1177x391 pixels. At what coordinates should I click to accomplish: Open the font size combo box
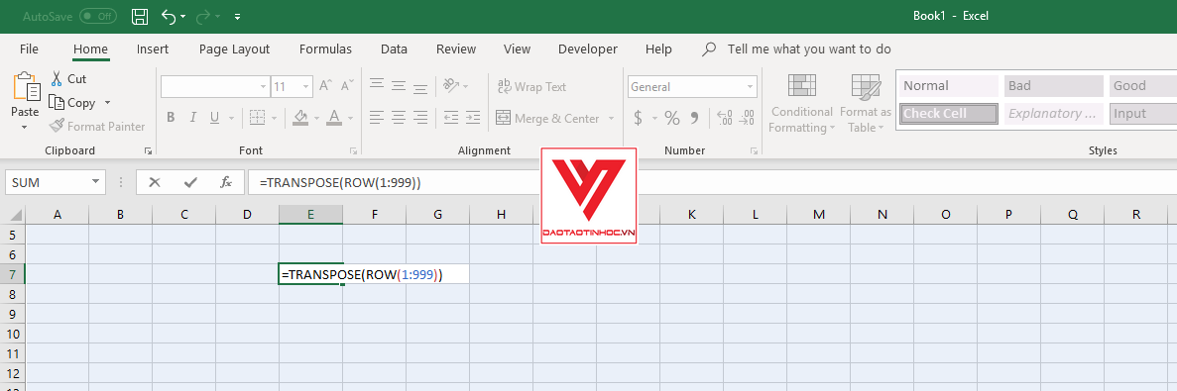292,87
